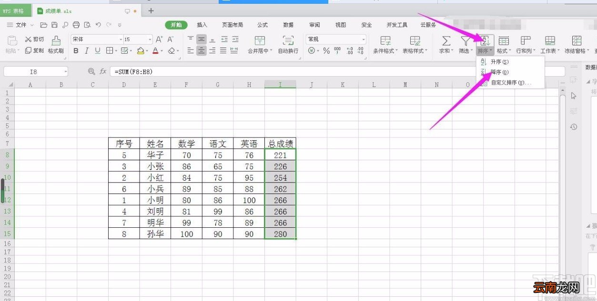The height and width of the screenshot is (301, 597).
Task: Click the align right icon
Action: pos(212,50)
